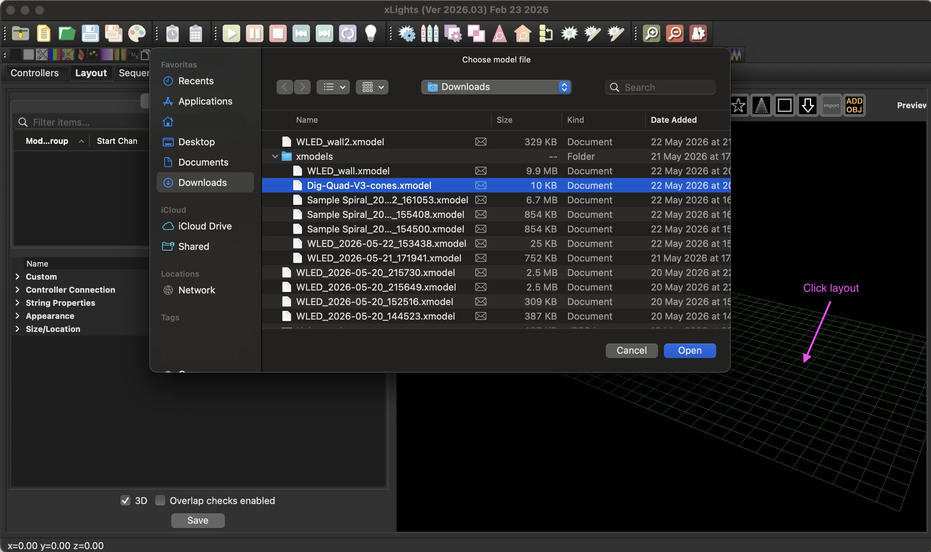Click the pink overlapping squares icon
This screenshot has width=931, height=552.
[476, 34]
